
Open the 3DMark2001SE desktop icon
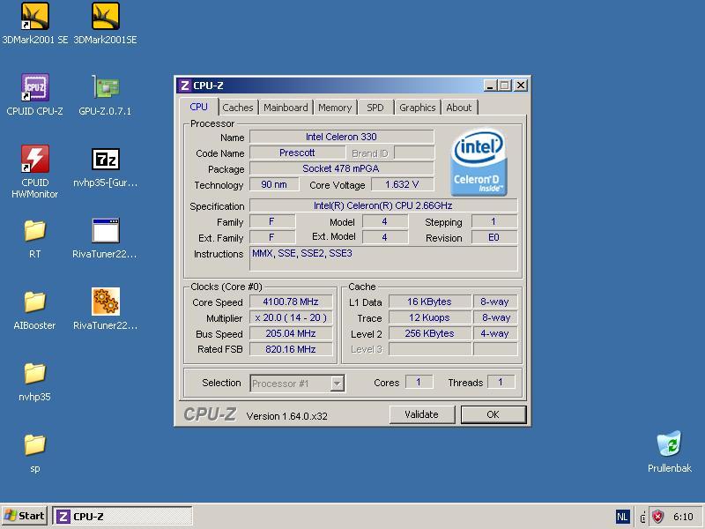[x=106, y=16]
